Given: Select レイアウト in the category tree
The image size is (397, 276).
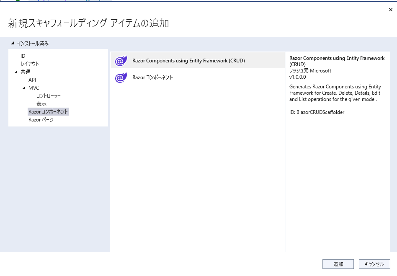Looking at the screenshot, I should pos(30,64).
